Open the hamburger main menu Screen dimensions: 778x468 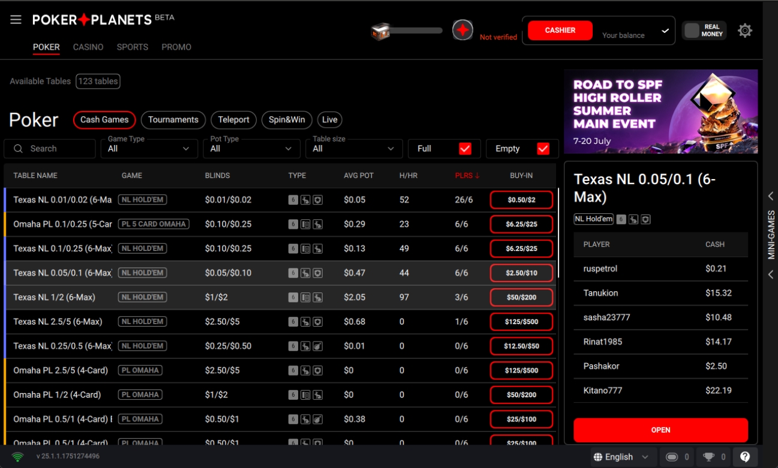pyautogui.click(x=16, y=20)
